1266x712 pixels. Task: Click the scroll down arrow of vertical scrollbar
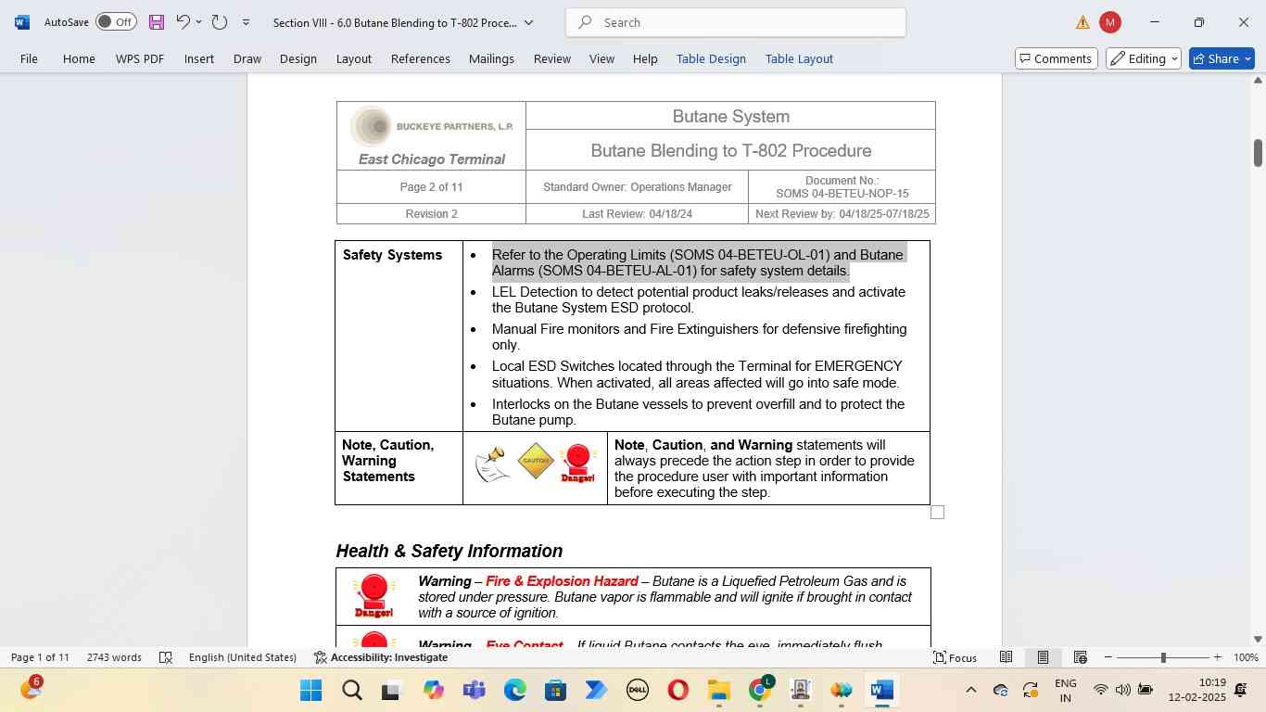(x=1258, y=639)
